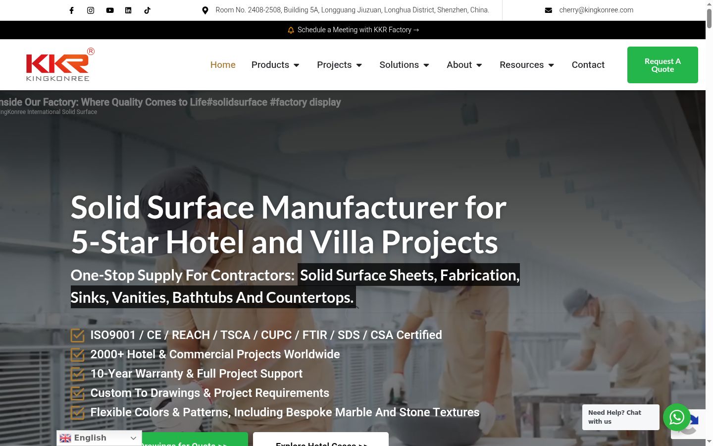Click the 10-Year Warranty & Full Project Support line
The width and height of the screenshot is (713, 446).
pyautogui.click(x=196, y=374)
